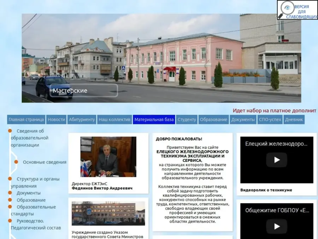Click the Федяинов Виктор Андреевич name text
The height and width of the screenshot is (239, 318).
tap(102, 188)
